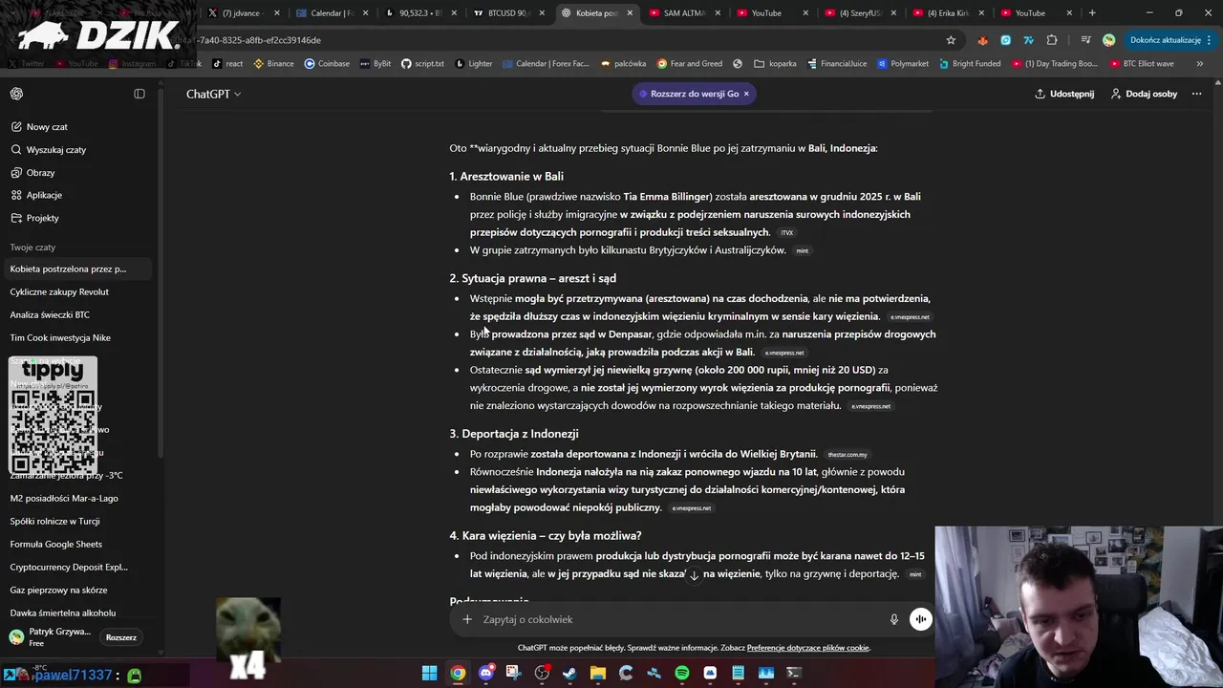Switch to the BTCUSD TradingView tab
The height and width of the screenshot is (688, 1223).
tap(507, 13)
